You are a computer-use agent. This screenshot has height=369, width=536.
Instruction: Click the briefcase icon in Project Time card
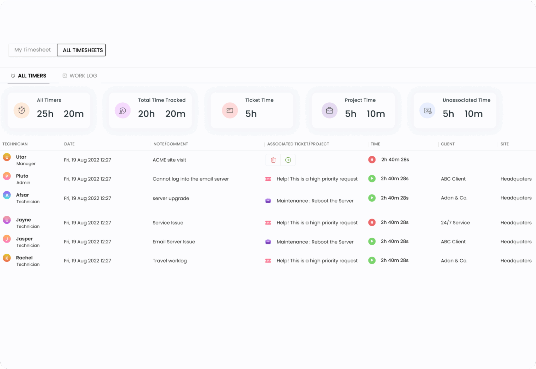point(330,110)
